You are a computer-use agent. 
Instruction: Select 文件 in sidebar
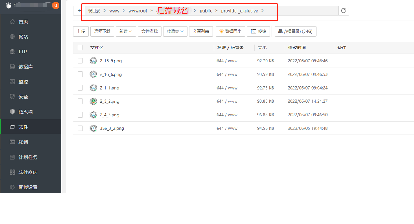tap(31, 127)
